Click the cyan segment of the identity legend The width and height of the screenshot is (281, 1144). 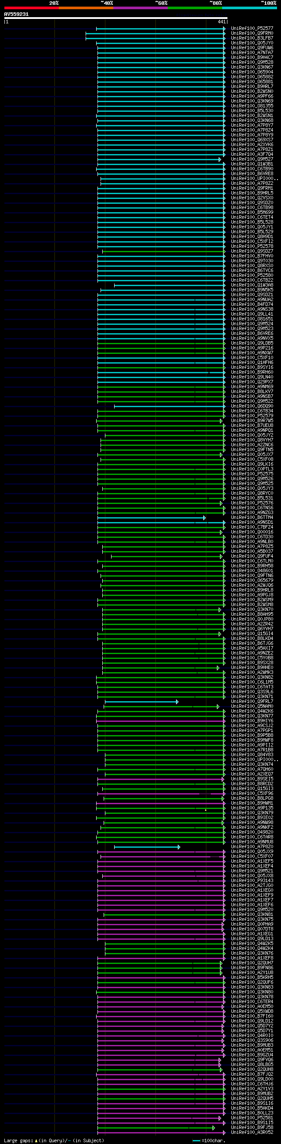(249, 8)
